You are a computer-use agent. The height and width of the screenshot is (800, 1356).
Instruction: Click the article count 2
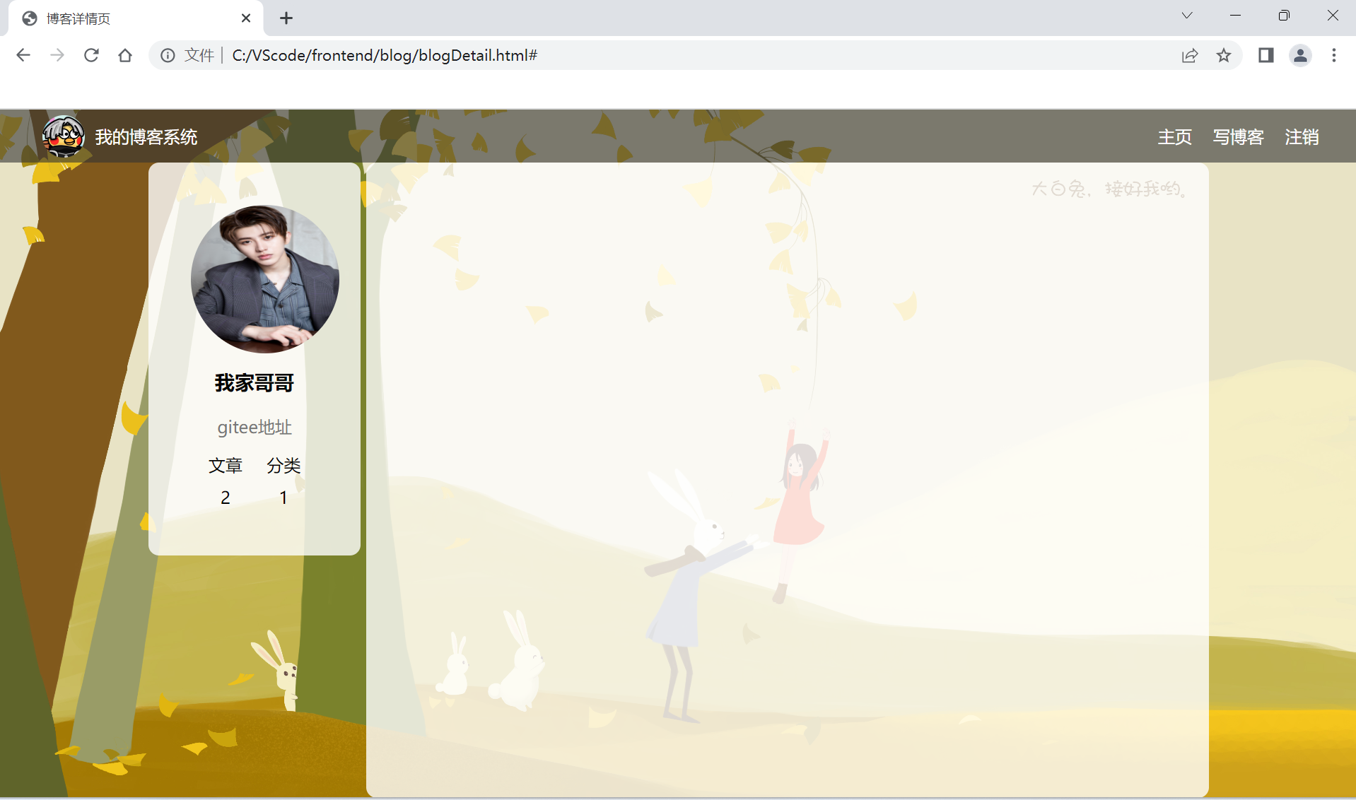coord(226,498)
